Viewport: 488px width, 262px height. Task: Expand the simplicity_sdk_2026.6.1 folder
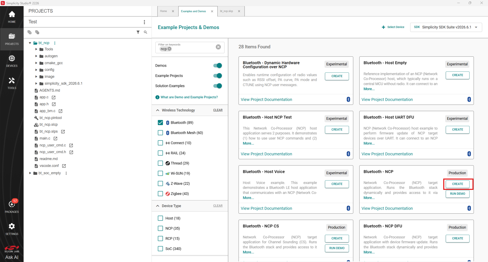tap(36, 84)
